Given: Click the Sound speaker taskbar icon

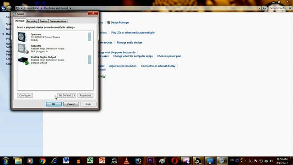Looking at the screenshot, I should pyautogui.click(x=222, y=160).
